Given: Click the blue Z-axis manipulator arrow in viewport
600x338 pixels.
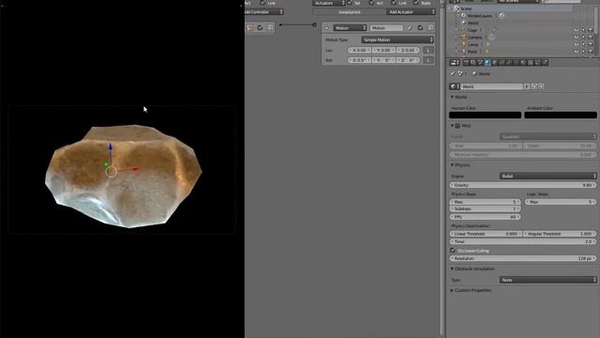Looking at the screenshot, I should coord(111,147).
